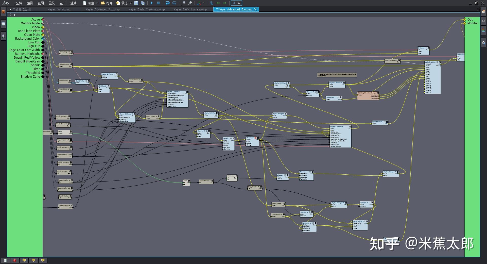Viewport: 487px width, 264px height.
Task: Open the settings gear in right sidebar
Action: click(x=483, y=43)
